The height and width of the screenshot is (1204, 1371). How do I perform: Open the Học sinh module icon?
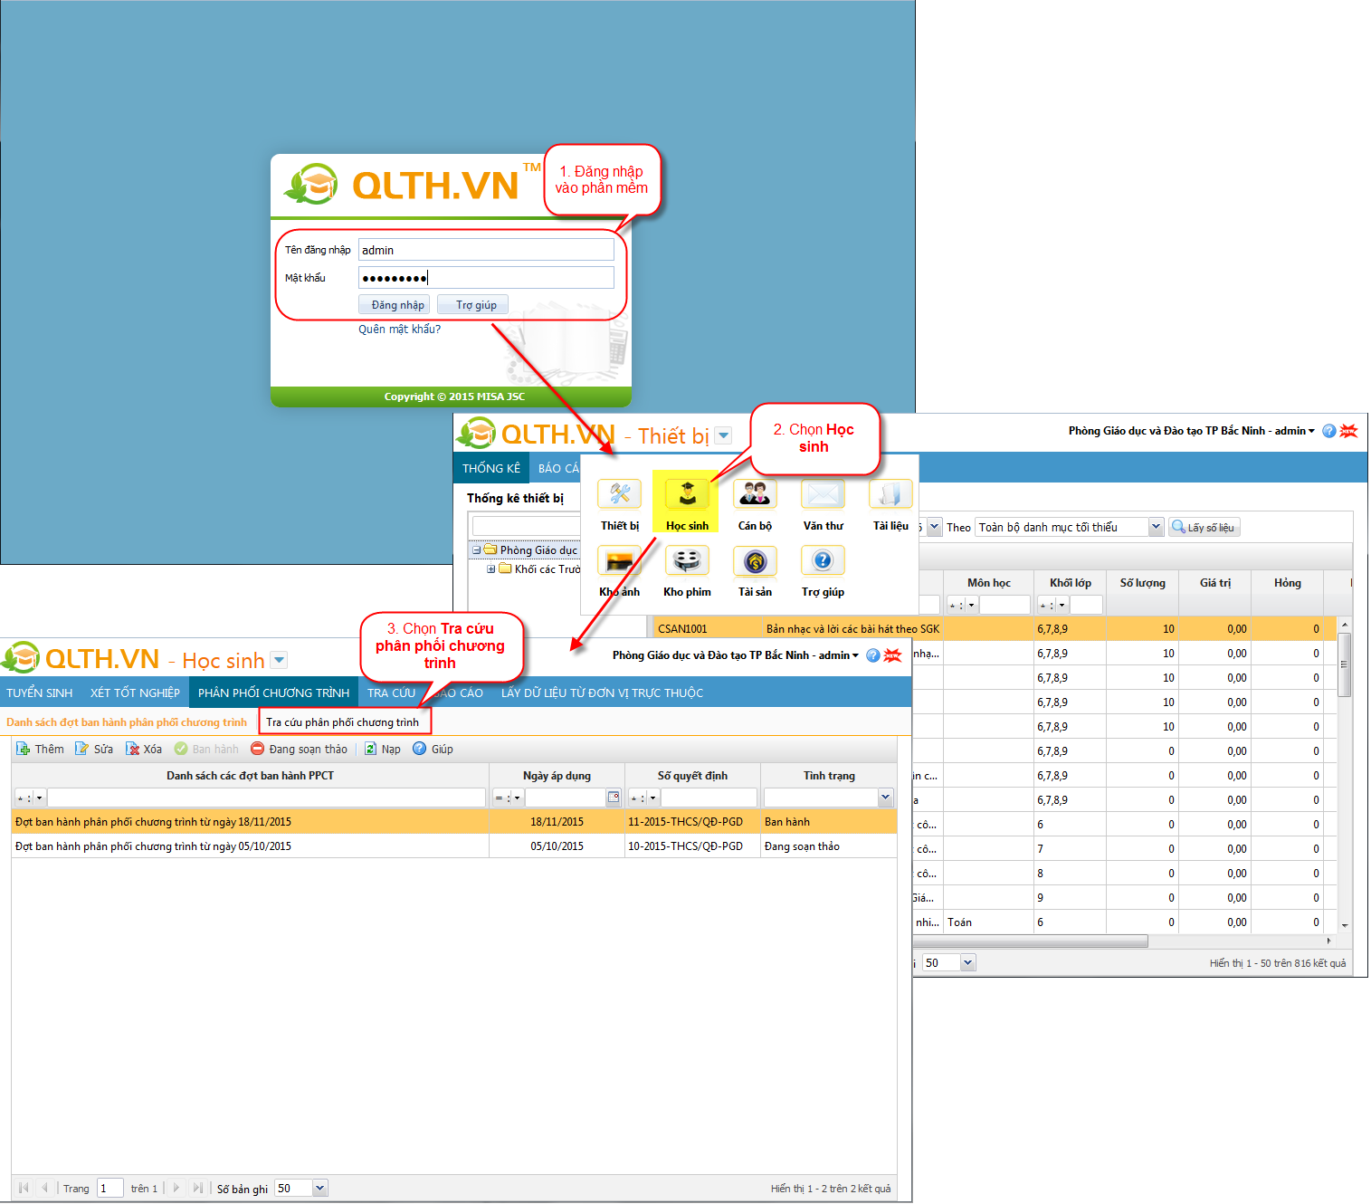tap(688, 494)
